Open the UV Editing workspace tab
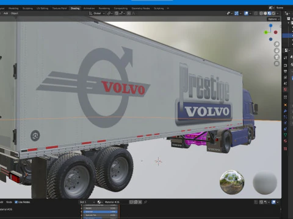Image resolution: width=293 pixels, height=219 pixels. tap(43, 9)
